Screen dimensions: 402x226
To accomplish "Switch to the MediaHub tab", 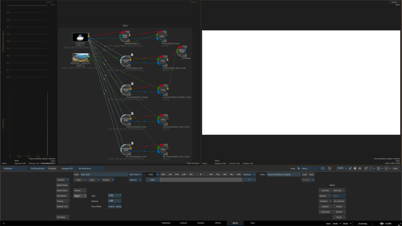I will coord(166,223).
